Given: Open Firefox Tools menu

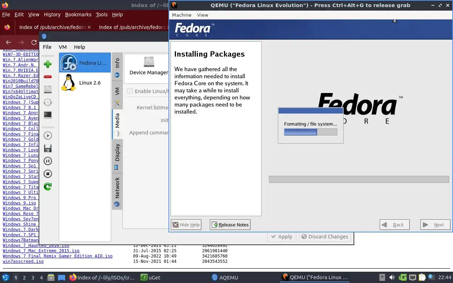Looking at the screenshot, I should tap(102, 15).
